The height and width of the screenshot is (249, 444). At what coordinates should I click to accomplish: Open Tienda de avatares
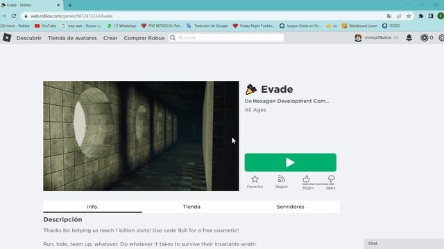coord(72,38)
